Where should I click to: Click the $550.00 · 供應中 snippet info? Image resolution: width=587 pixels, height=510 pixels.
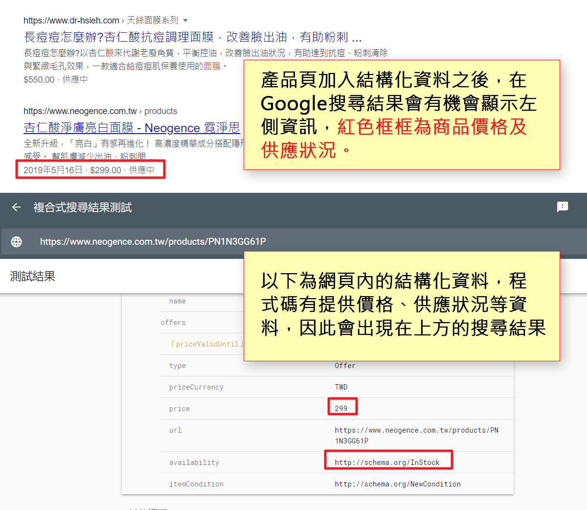pos(56,79)
